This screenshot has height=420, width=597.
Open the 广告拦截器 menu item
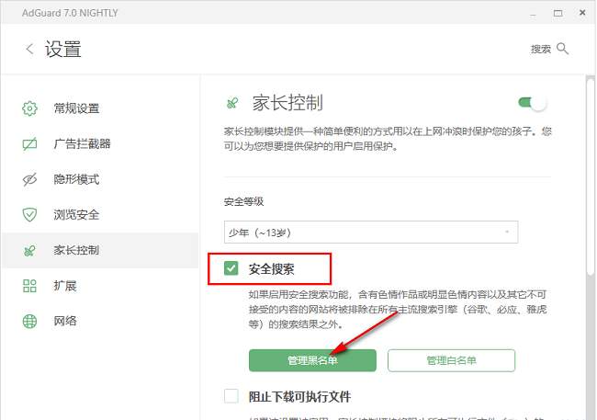(100, 144)
